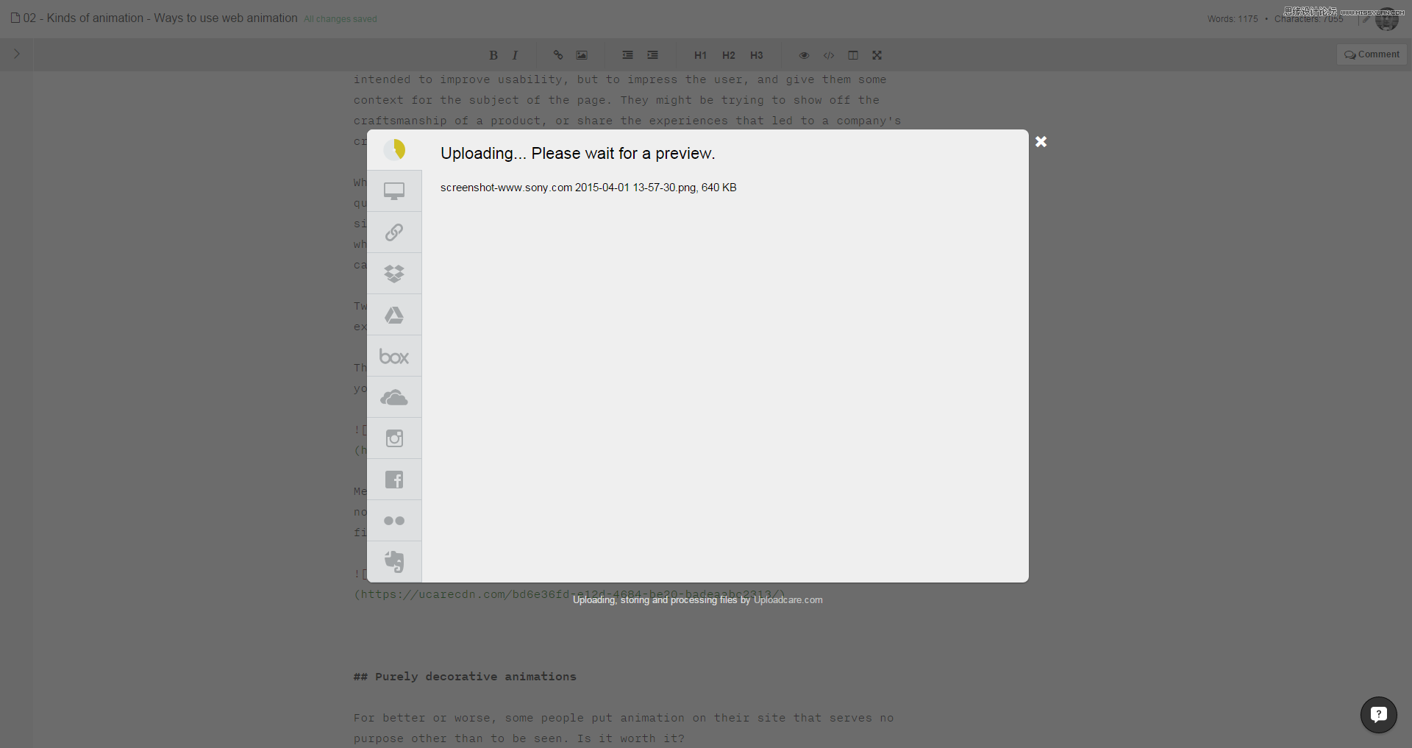Viewport: 1412px width, 748px height.
Task: Pick the Dropbox source tab
Action: [x=394, y=274]
